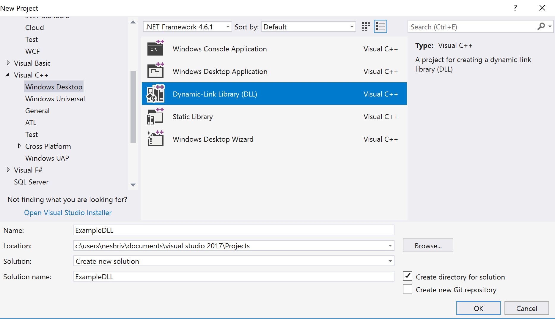The image size is (555, 319).
Task: Click the Browse button
Action: point(428,246)
